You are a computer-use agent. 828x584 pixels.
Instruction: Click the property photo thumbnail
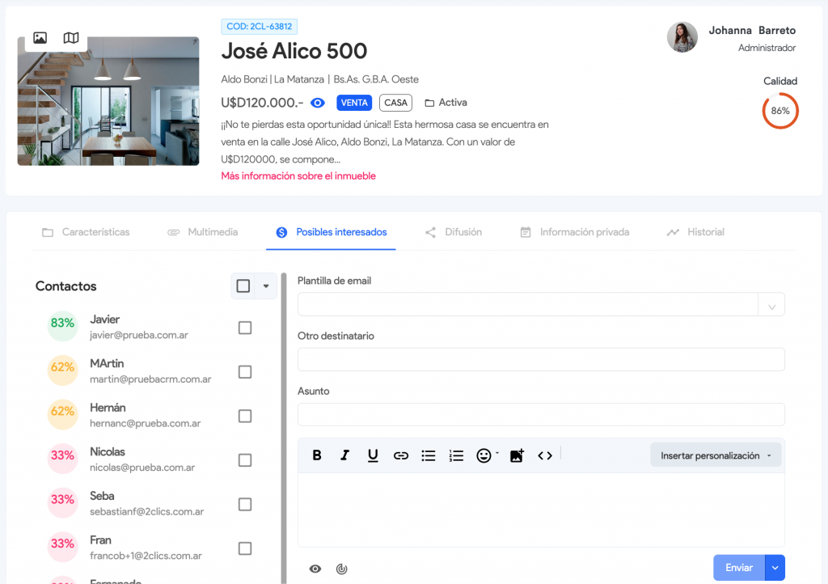click(x=108, y=101)
